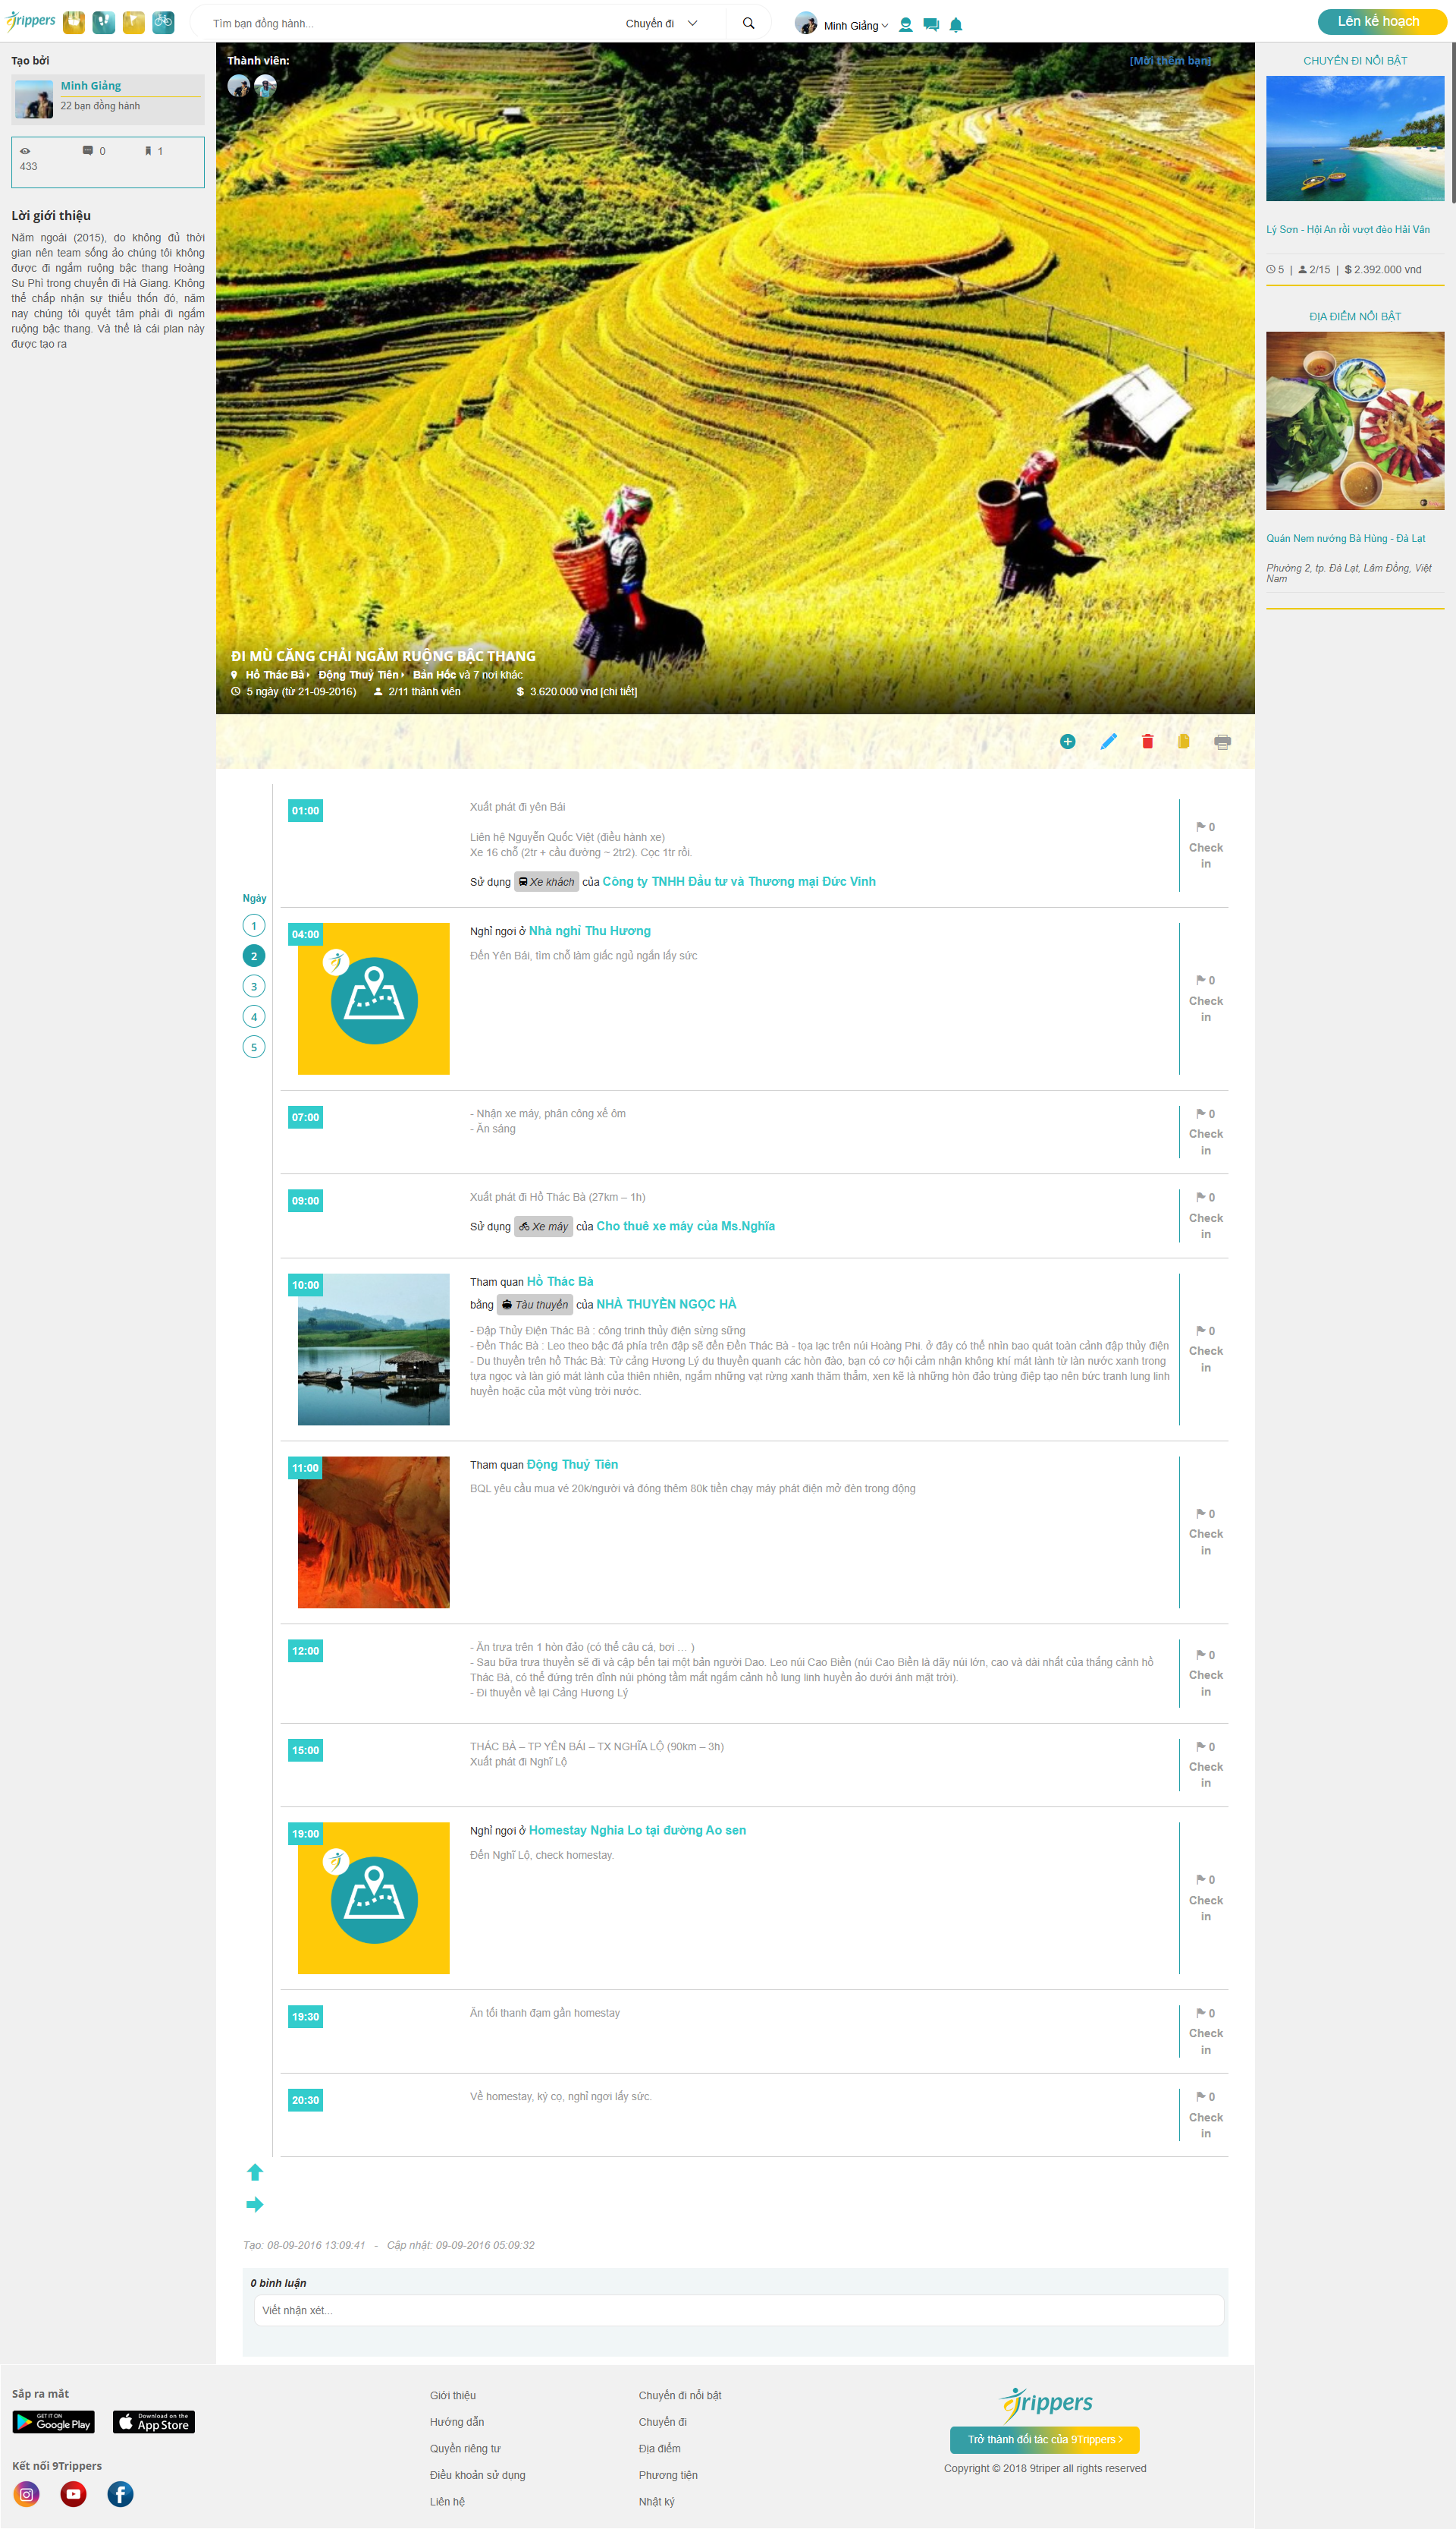Select day 3 in Ngày selector
Screen dimensions: 1456x2529
pyautogui.click(x=254, y=987)
